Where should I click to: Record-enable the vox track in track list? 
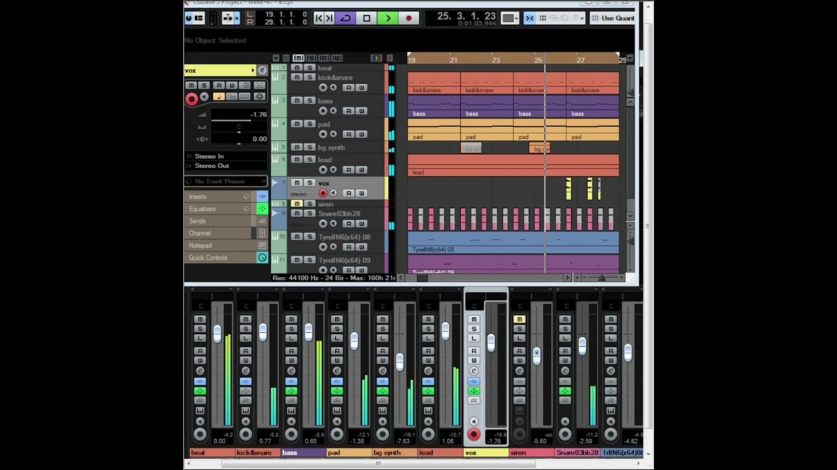(322, 193)
